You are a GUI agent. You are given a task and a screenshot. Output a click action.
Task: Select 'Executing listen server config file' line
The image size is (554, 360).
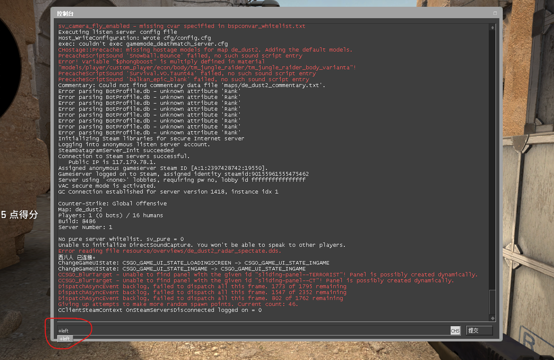(x=117, y=32)
